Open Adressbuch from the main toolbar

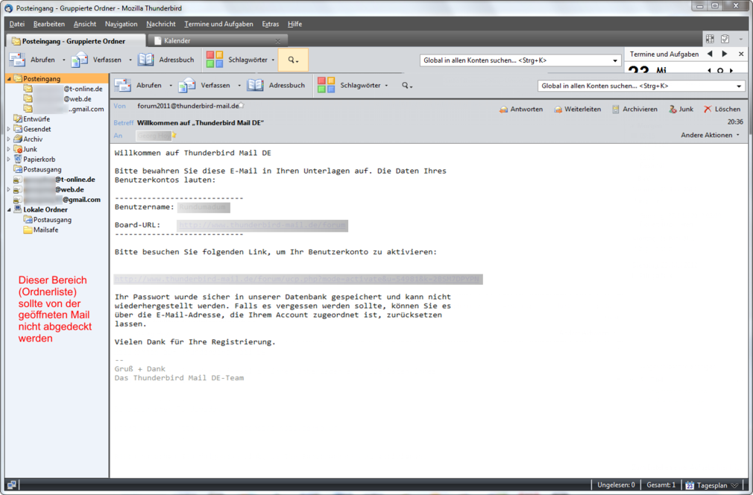(x=166, y=60)
